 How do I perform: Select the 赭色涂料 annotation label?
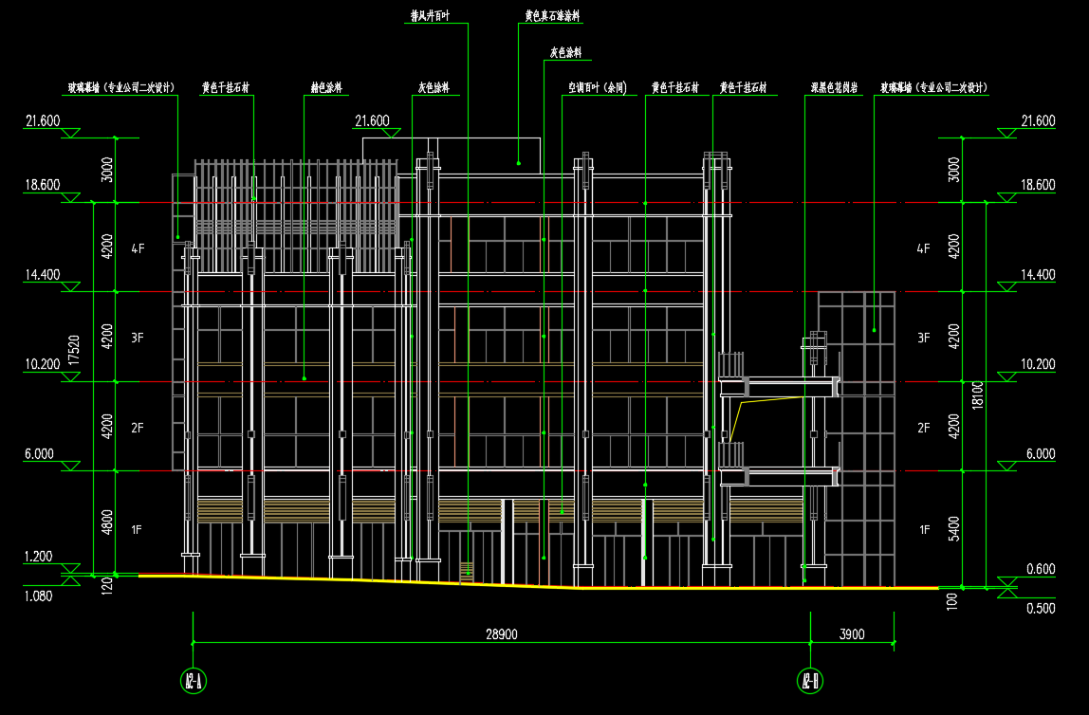(326, 88)
